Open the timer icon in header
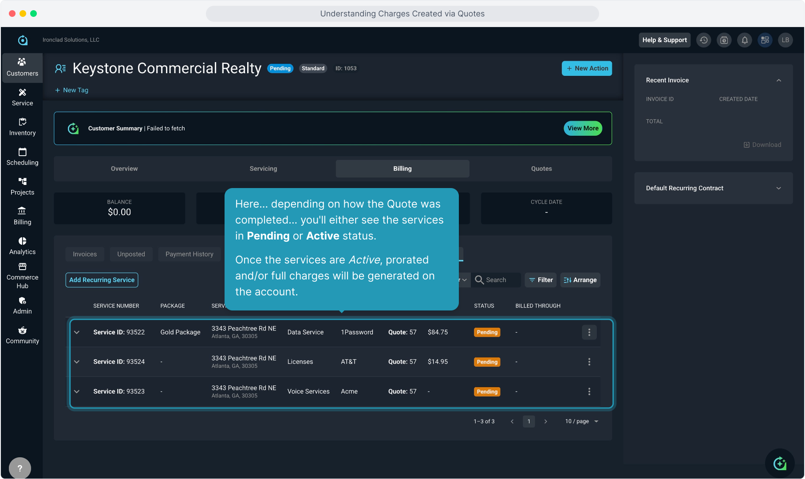 click(x=724, y=40)
